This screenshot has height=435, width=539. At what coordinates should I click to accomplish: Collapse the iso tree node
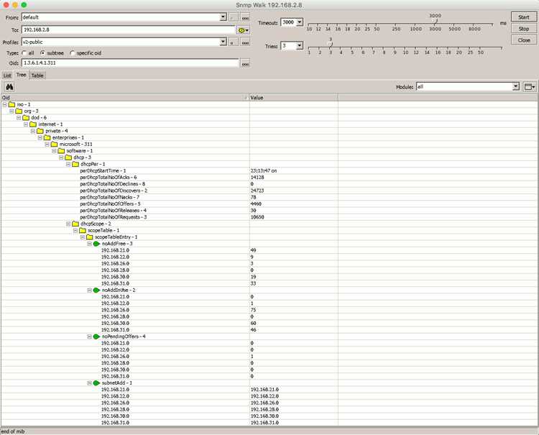click(4, 104)
